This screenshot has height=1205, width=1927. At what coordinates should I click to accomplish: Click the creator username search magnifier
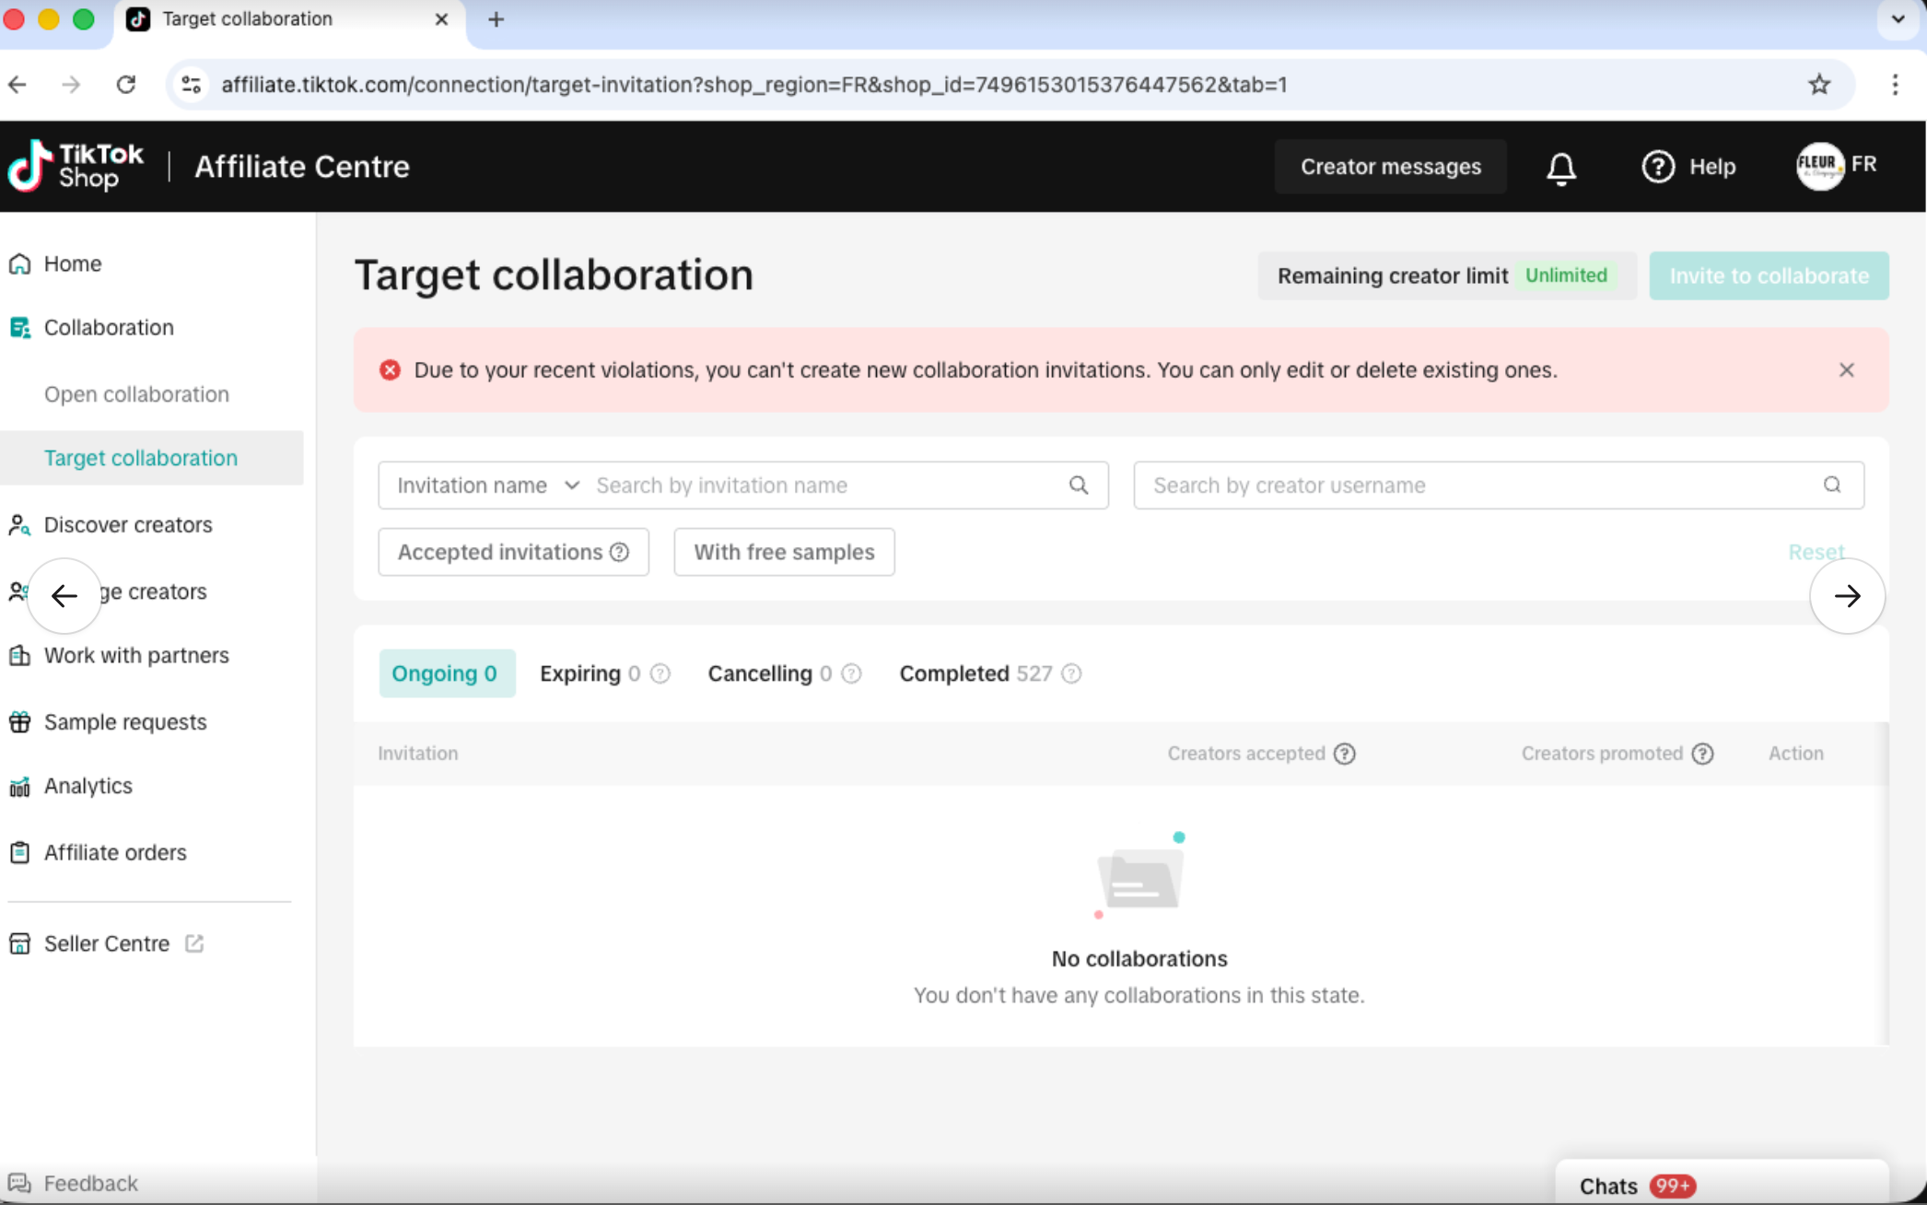1832,485
